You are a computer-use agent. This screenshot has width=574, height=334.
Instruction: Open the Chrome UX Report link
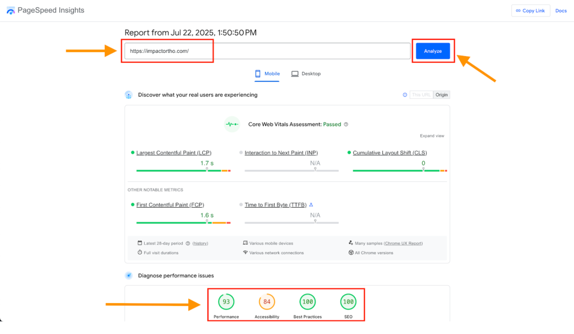coord(403,244)
